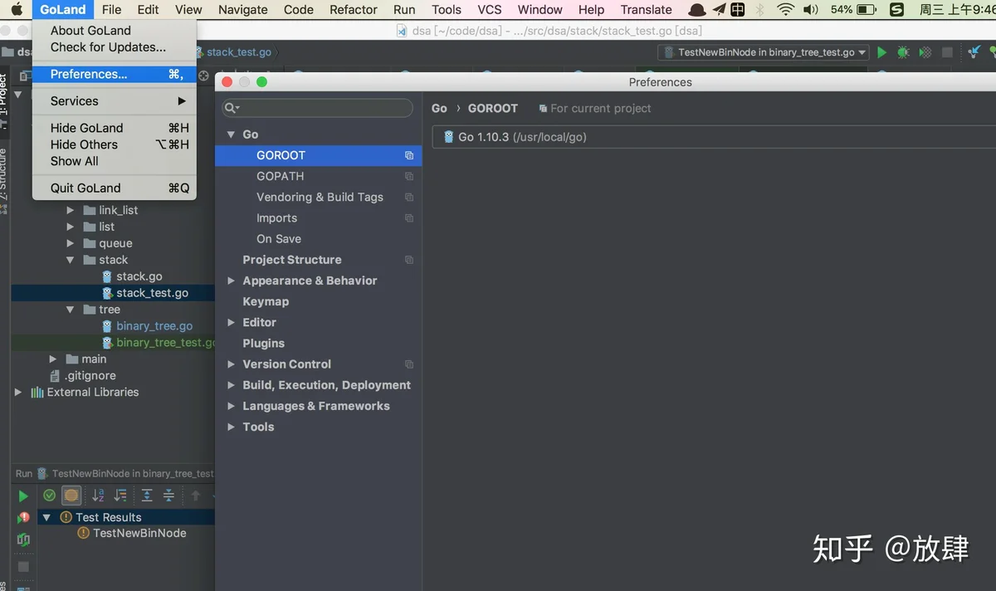Open Preferences from the GoLand menu

click(115, 74)
